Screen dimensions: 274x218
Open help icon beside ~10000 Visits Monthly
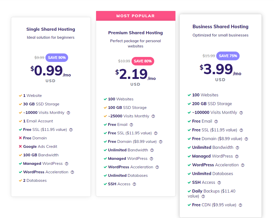68,113
